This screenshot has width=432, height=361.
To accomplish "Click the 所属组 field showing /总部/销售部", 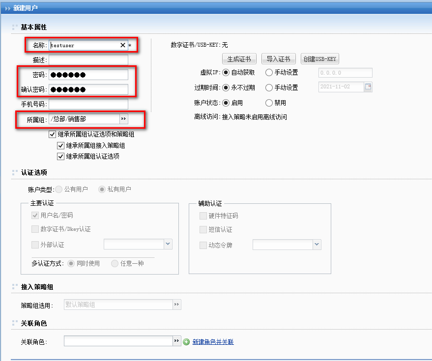I will pos(85,119).
